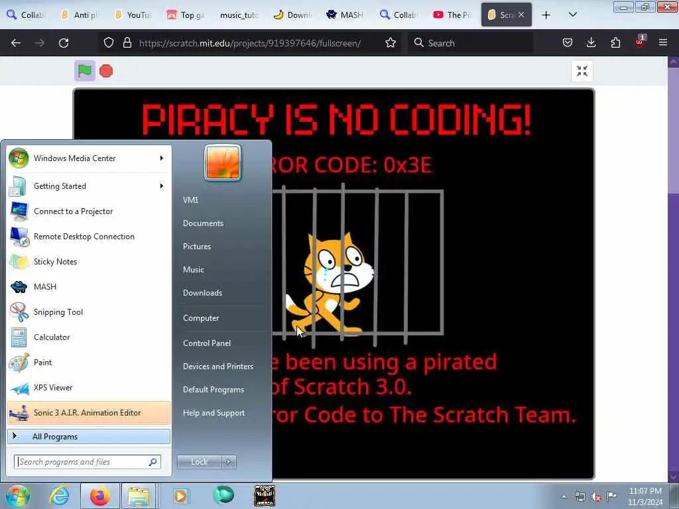Open the Snipping Tool
This screenshot has height=509, width=679.
coord(89,312)
